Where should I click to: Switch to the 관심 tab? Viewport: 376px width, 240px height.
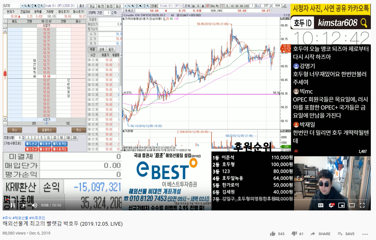92,7
